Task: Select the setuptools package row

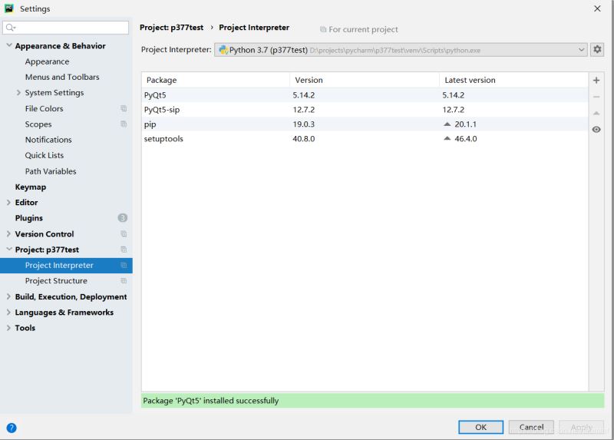Action: [x=365, y=138]
